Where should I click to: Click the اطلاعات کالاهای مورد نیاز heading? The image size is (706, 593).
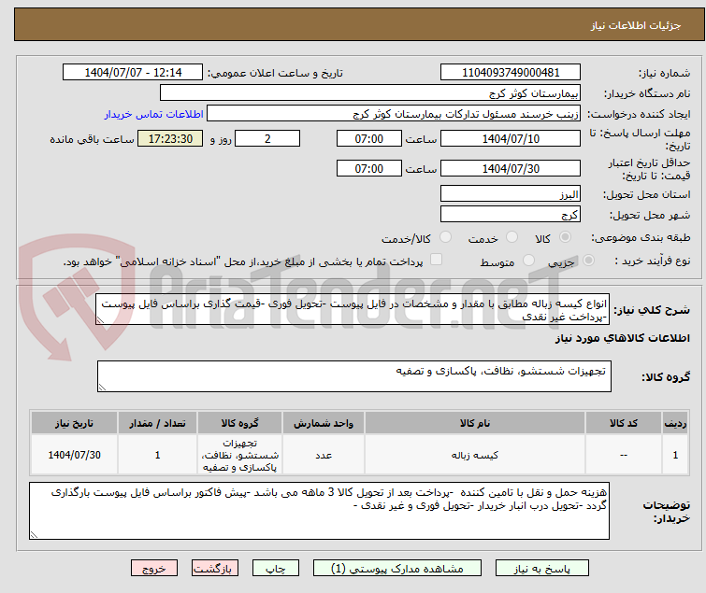[622, 338]
